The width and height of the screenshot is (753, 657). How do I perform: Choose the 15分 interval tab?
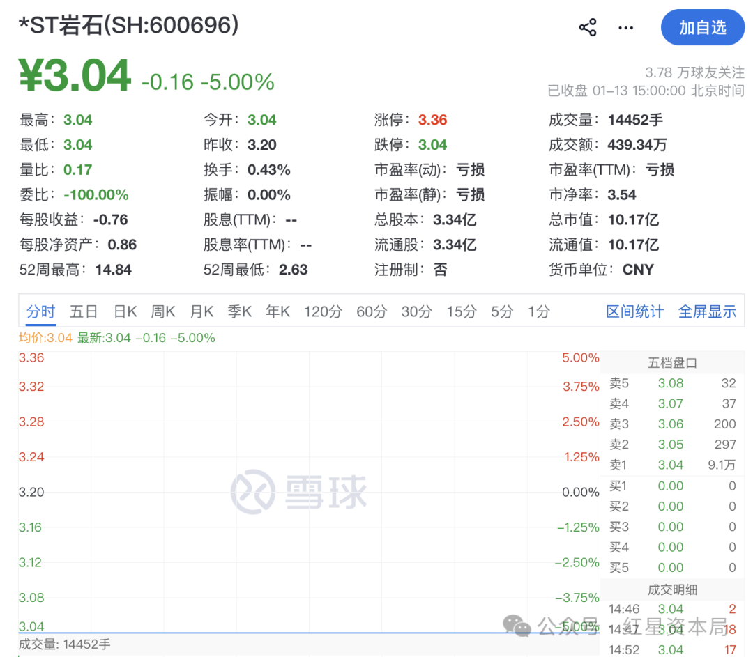pos(461,311)
